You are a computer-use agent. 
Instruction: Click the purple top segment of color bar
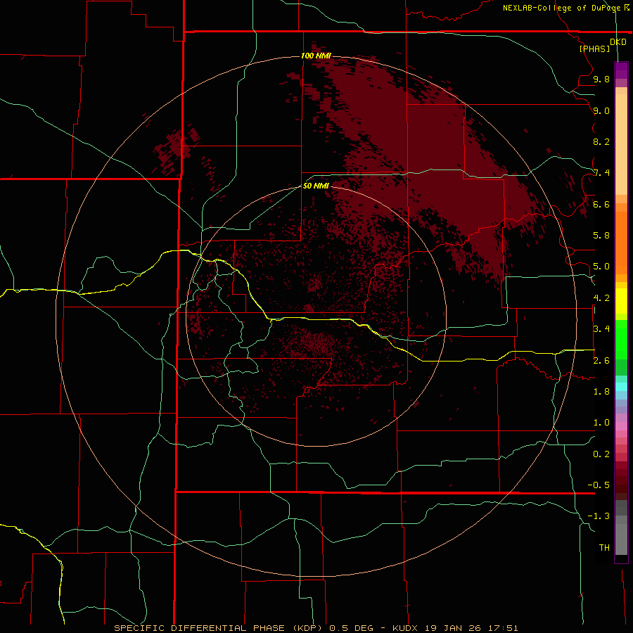coord(621,70)
